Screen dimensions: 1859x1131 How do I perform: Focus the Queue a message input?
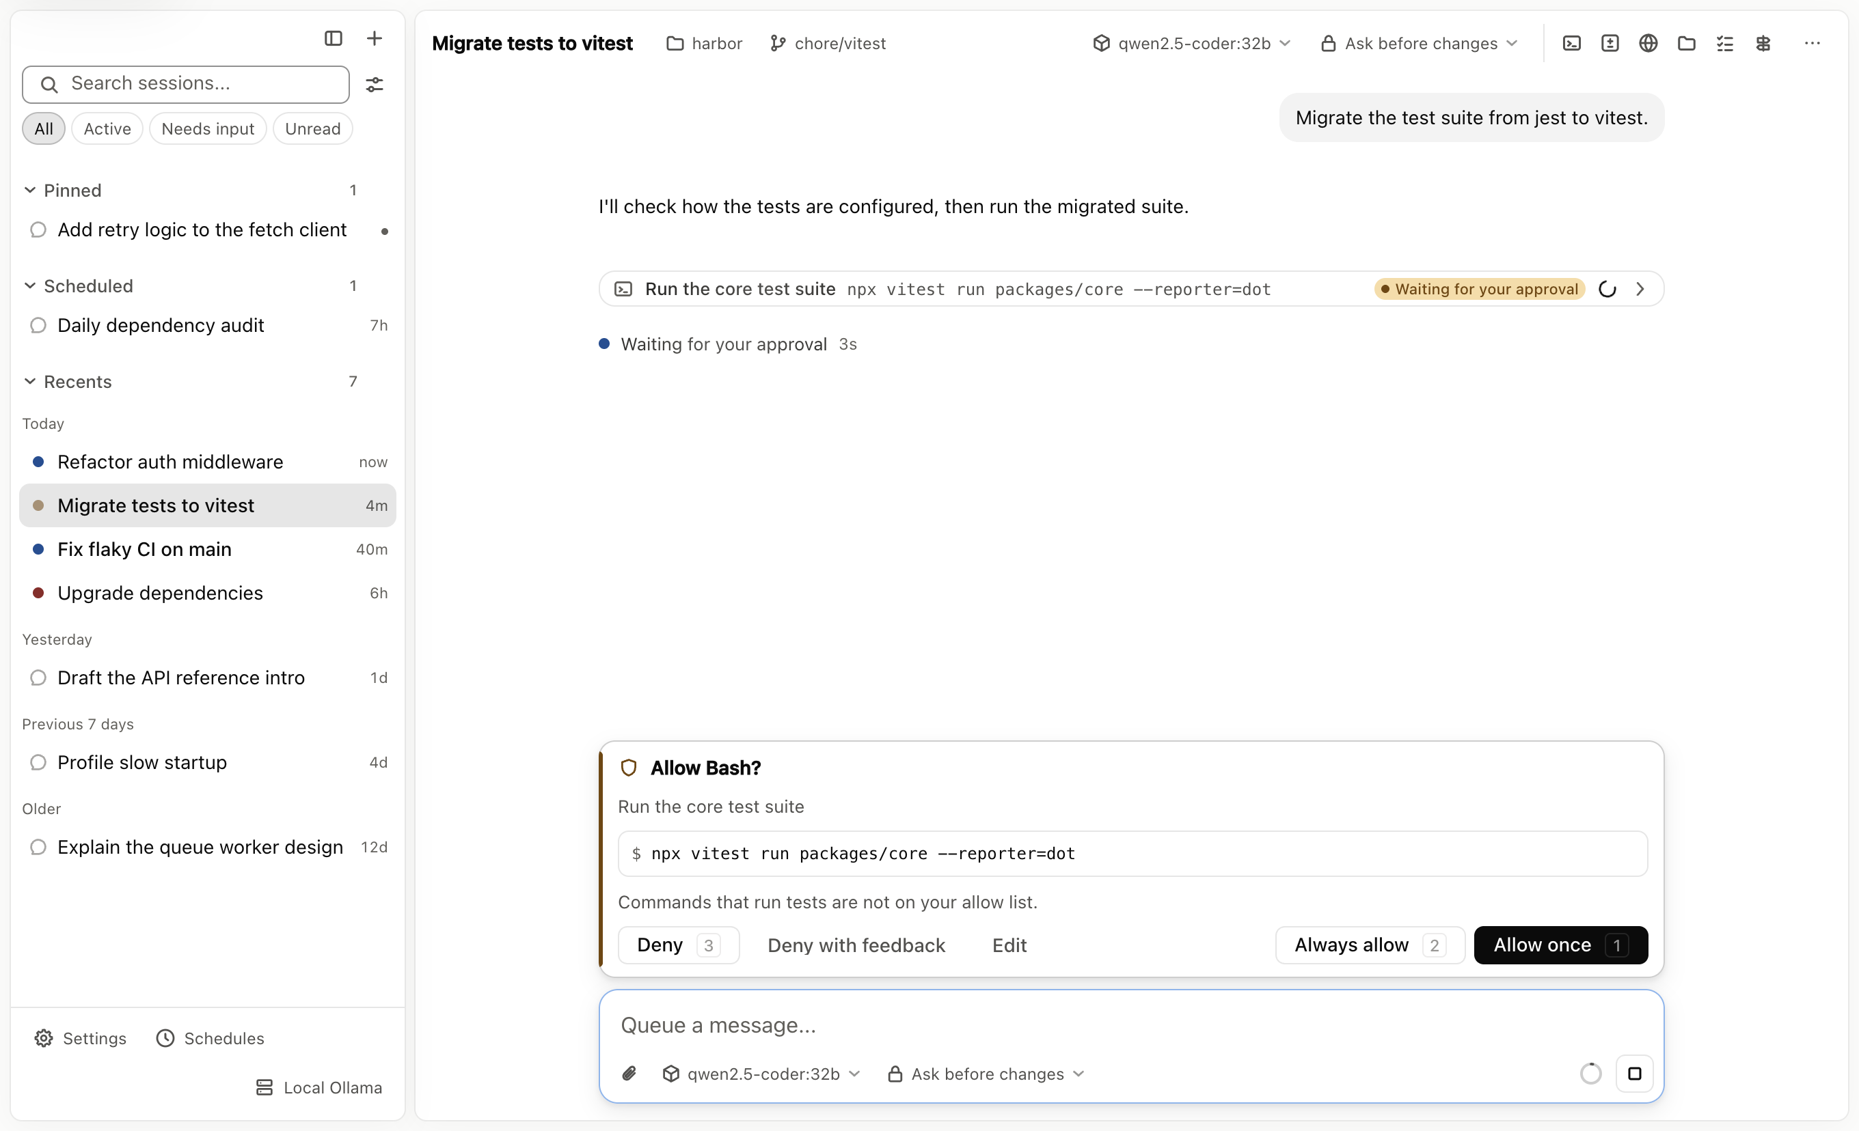pos(1130,1025)
